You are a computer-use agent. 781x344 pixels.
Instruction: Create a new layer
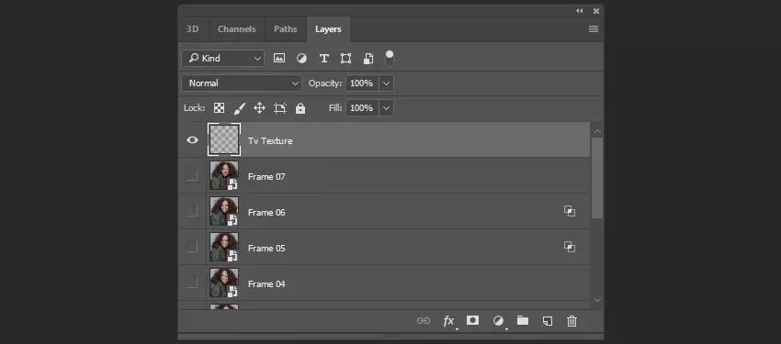tap(548, 321)
